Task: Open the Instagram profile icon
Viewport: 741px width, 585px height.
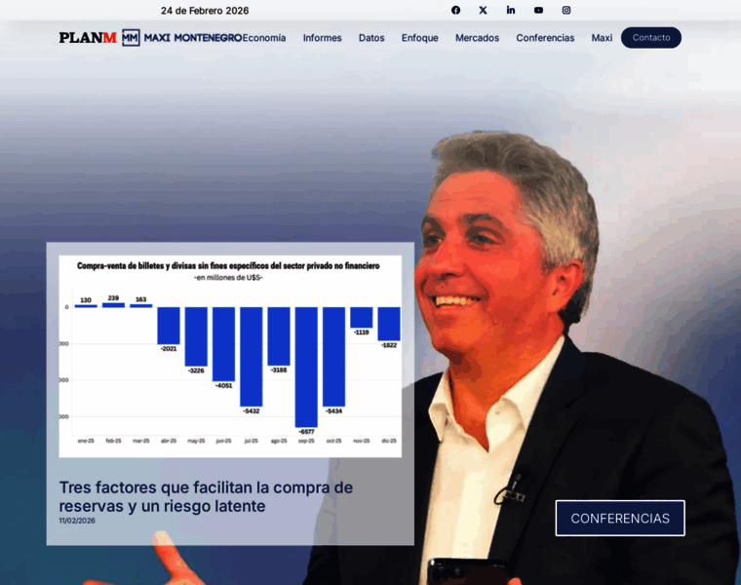Action: [x=566, y=10]
